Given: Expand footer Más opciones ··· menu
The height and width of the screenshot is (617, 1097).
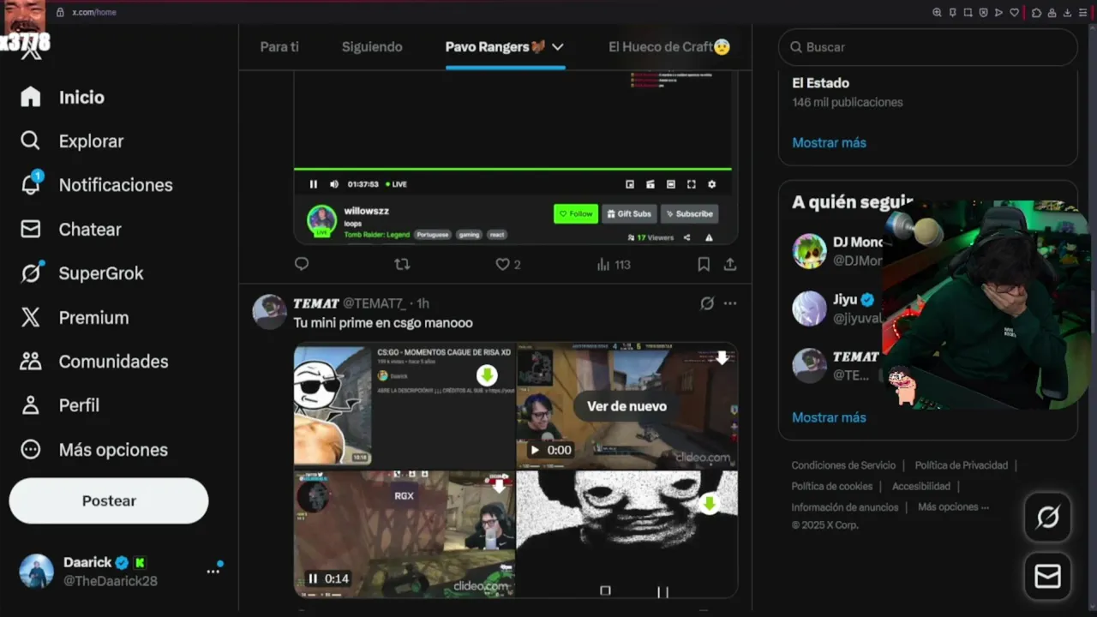Looking at the screenshot, I should (x=953, y=506).
